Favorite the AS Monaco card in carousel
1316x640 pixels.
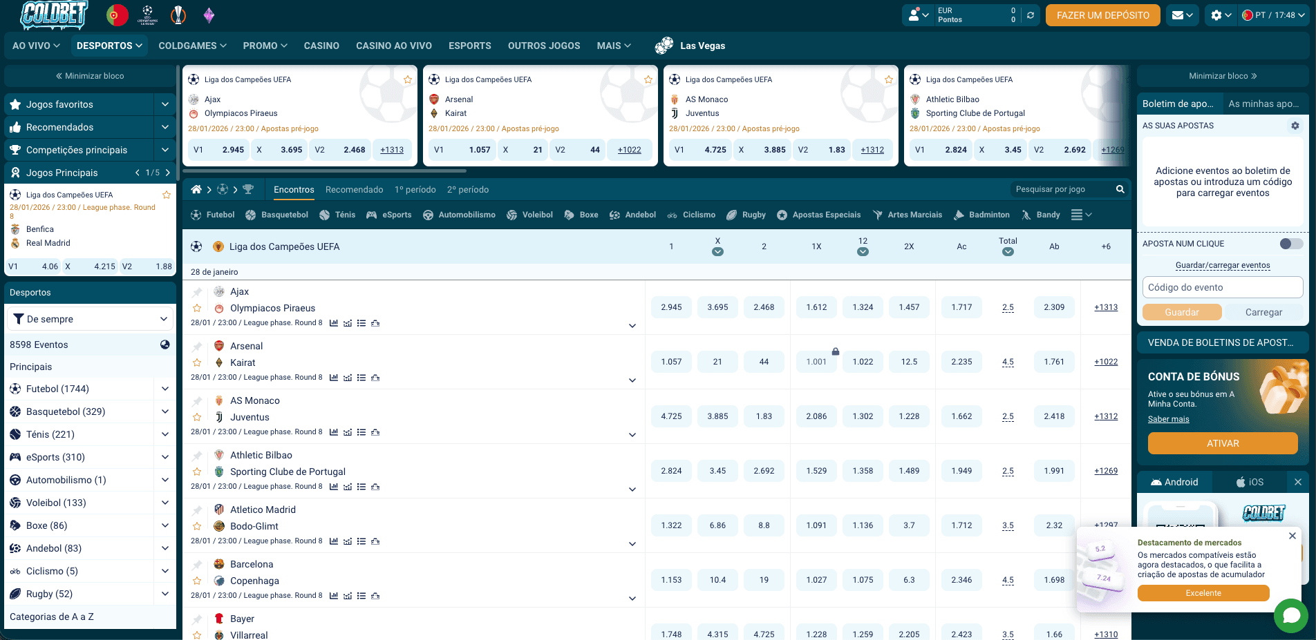[889, 79]
